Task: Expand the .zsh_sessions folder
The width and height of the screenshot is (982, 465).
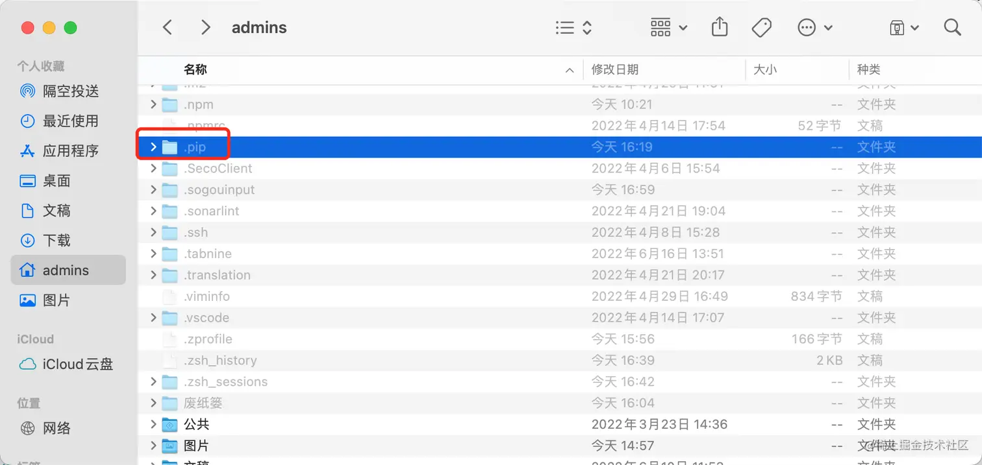Action: [x=153, y=382]
